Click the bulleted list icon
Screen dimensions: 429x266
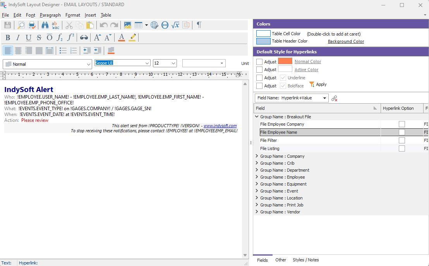pos(63,51)
